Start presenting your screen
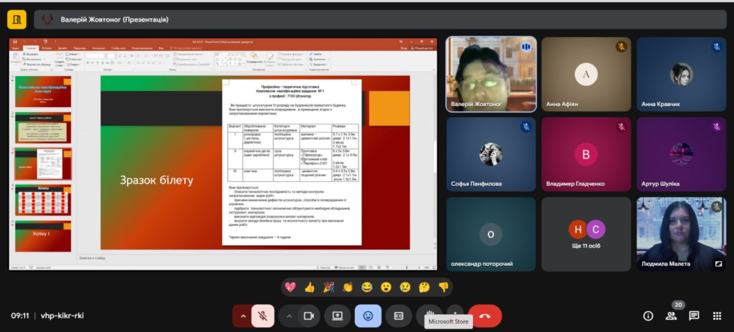The image size is (734, 332). [x=337, y=316]
